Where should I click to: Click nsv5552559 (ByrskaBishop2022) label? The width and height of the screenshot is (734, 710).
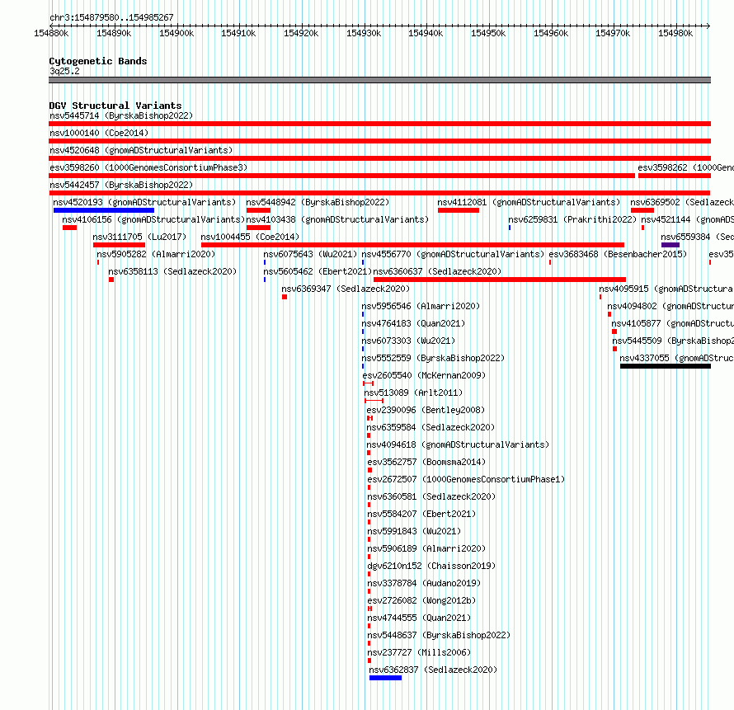pos(433,358)
